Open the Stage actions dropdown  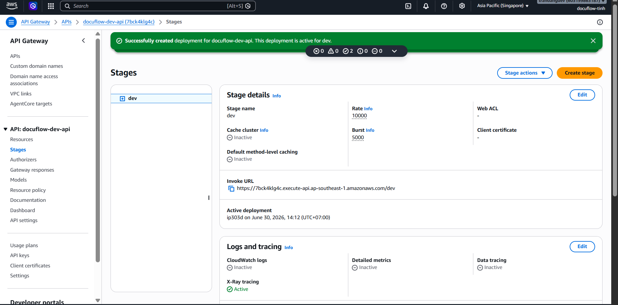525,73
